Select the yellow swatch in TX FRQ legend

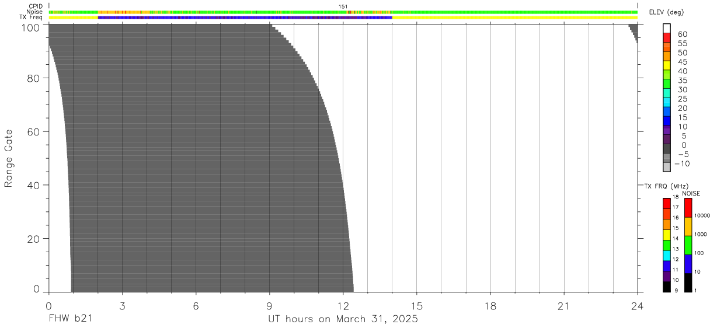click(x=667, y=235)
